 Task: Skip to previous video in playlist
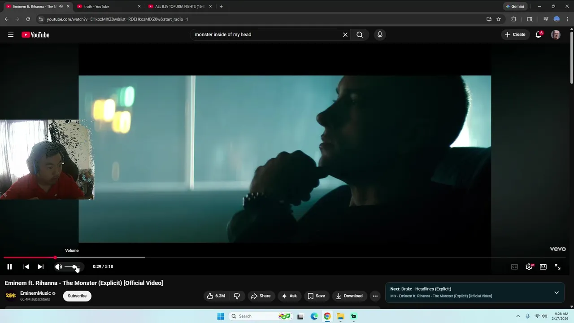point(26,266)
